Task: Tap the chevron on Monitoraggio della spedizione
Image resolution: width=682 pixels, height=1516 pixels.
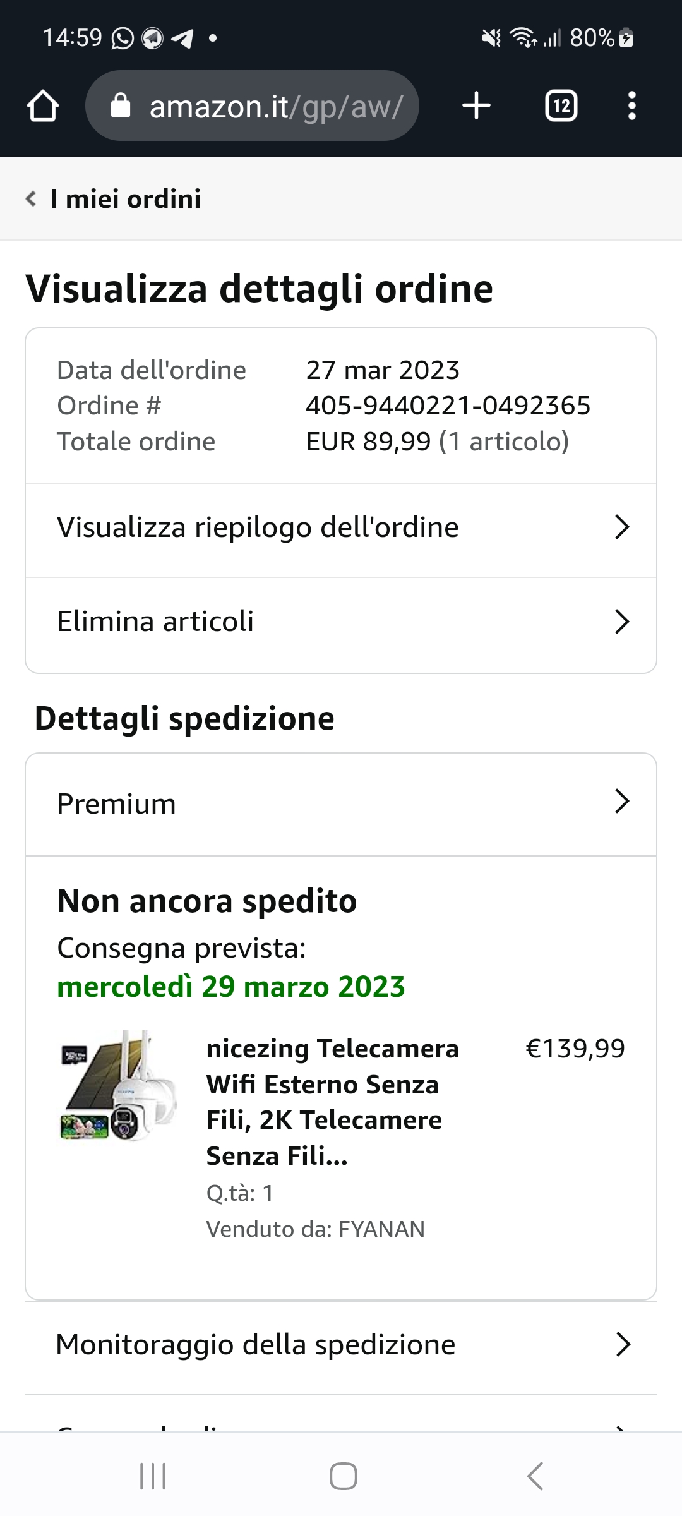Action: [623, 1344]
